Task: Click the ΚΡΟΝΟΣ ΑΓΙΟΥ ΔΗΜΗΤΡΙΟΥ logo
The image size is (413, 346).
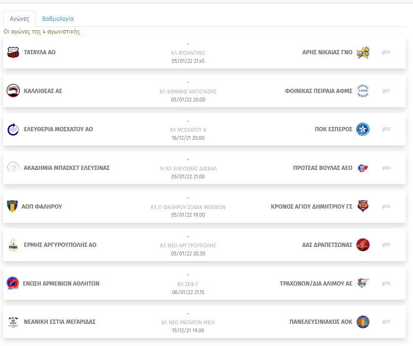Action: [363, 206]
